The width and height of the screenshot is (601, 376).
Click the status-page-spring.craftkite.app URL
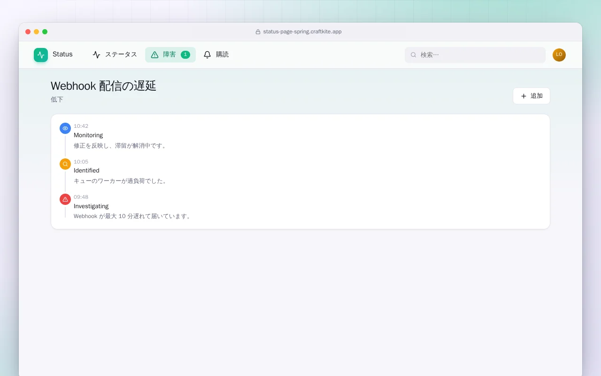click(302, 32)
